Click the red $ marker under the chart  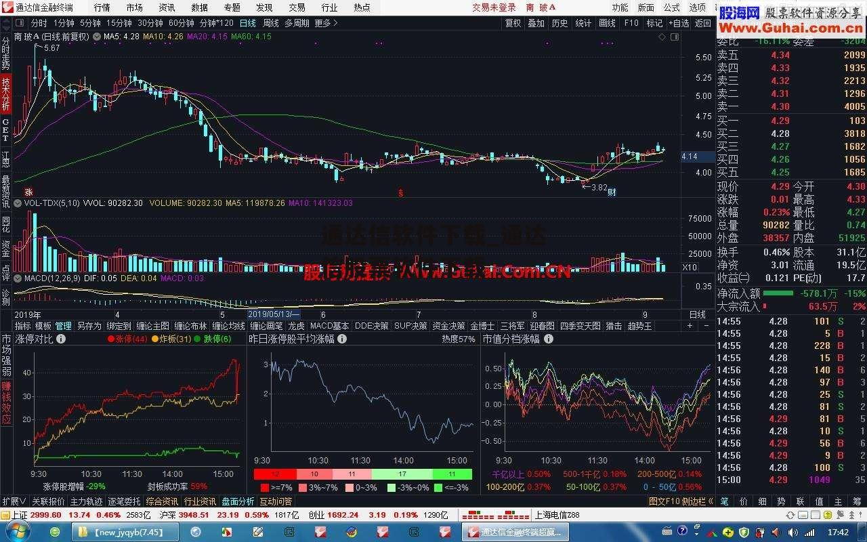coord(400,193)
